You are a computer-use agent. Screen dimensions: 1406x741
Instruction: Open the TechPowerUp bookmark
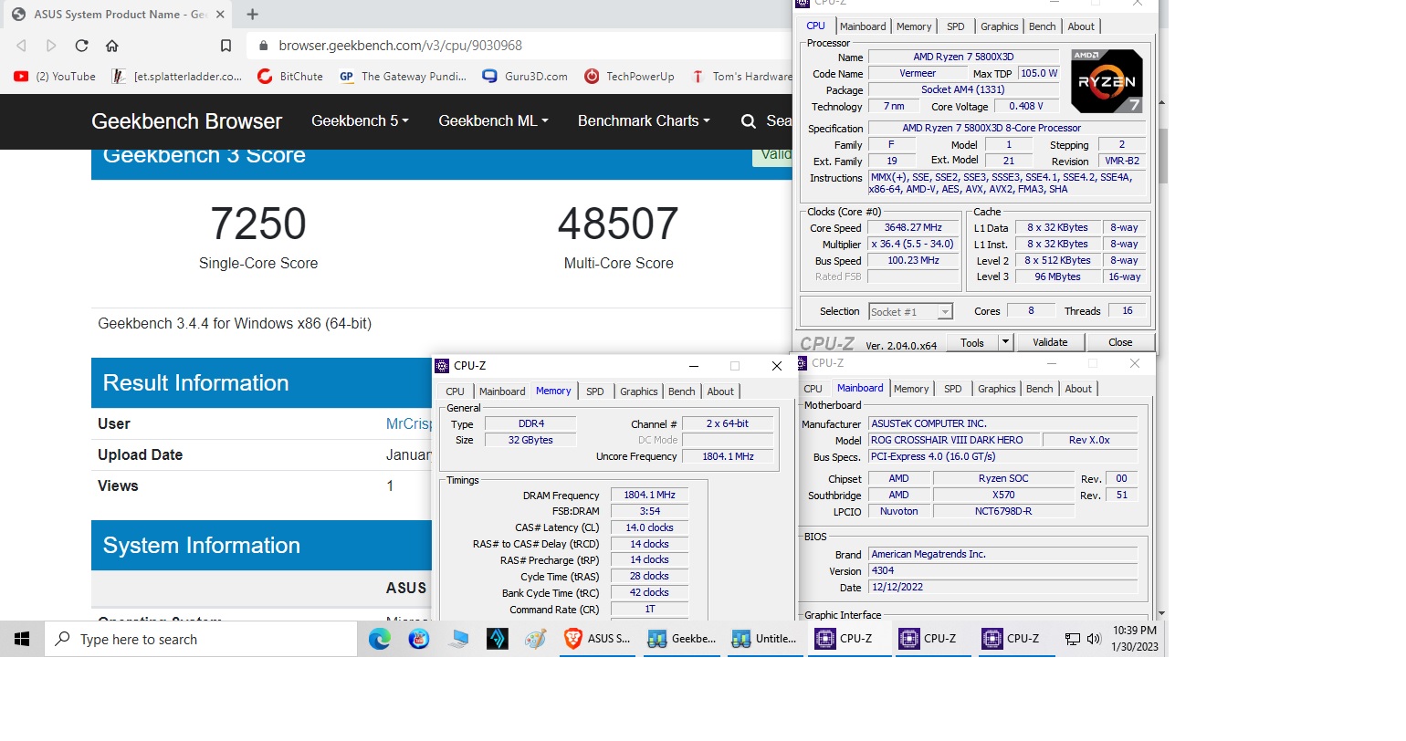click(x=629, y=77)
